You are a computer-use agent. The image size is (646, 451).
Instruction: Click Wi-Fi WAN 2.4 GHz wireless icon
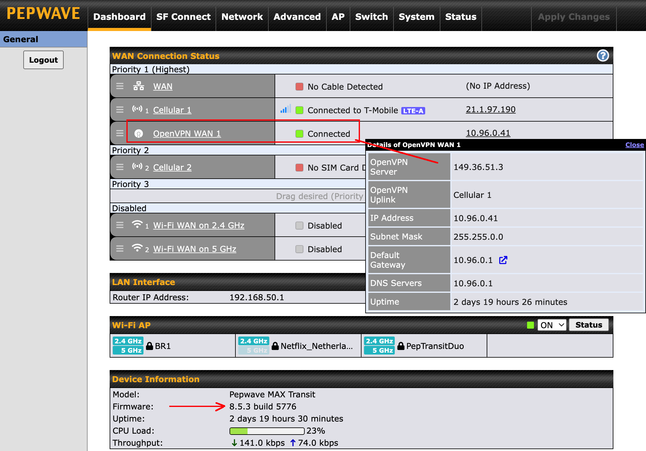click(137, 224)
